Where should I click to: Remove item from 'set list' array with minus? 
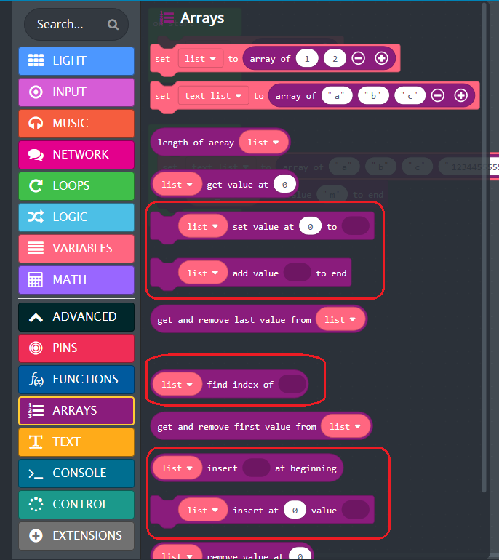359,58
